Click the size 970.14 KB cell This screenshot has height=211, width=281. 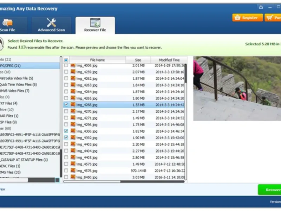pyautogui.click(x=138, y=171)
